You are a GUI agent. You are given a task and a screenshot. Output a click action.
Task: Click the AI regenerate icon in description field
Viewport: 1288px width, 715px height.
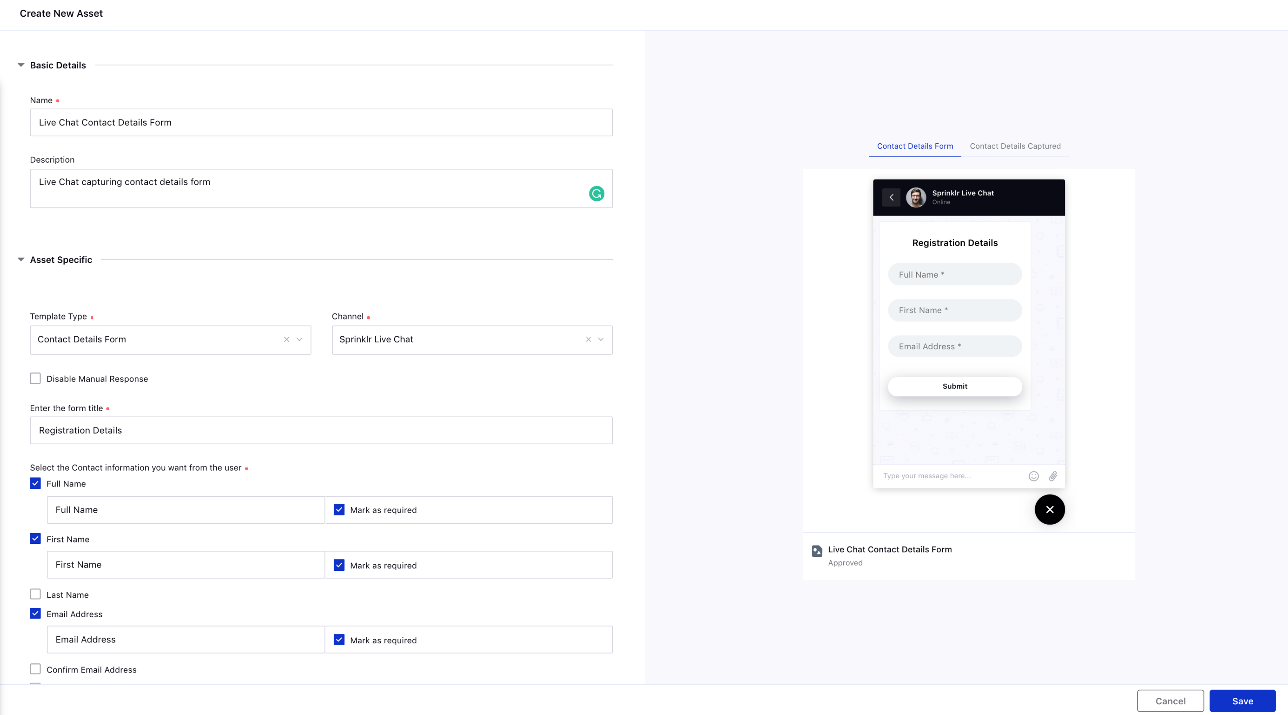[596, 193]
